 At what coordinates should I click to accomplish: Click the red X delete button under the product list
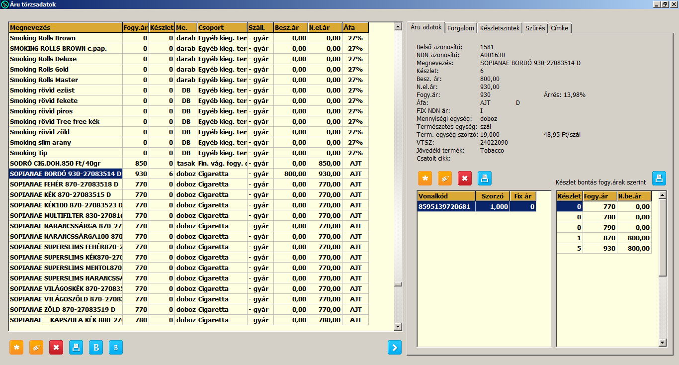tap(56, 347)
